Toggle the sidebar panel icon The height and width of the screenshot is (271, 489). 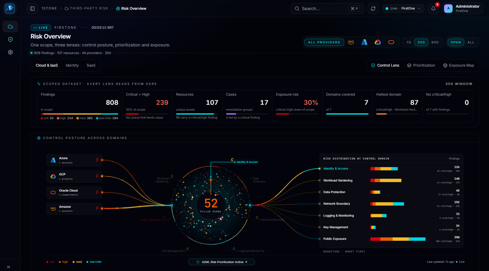click(32, 9)
